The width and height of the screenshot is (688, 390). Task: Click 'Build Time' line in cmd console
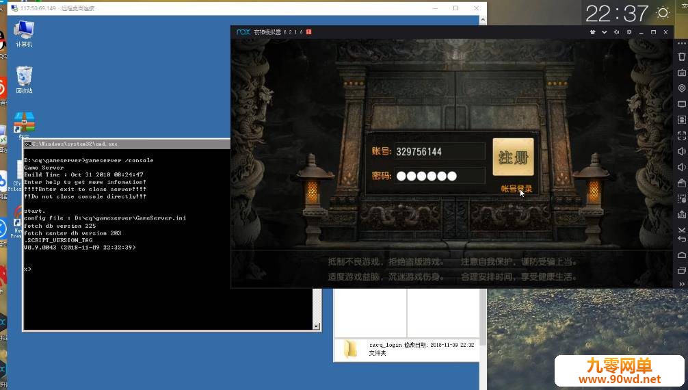pos(83,174)
